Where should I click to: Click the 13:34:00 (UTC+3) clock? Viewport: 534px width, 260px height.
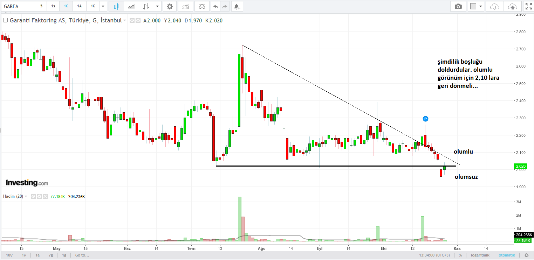click(434, 255)
